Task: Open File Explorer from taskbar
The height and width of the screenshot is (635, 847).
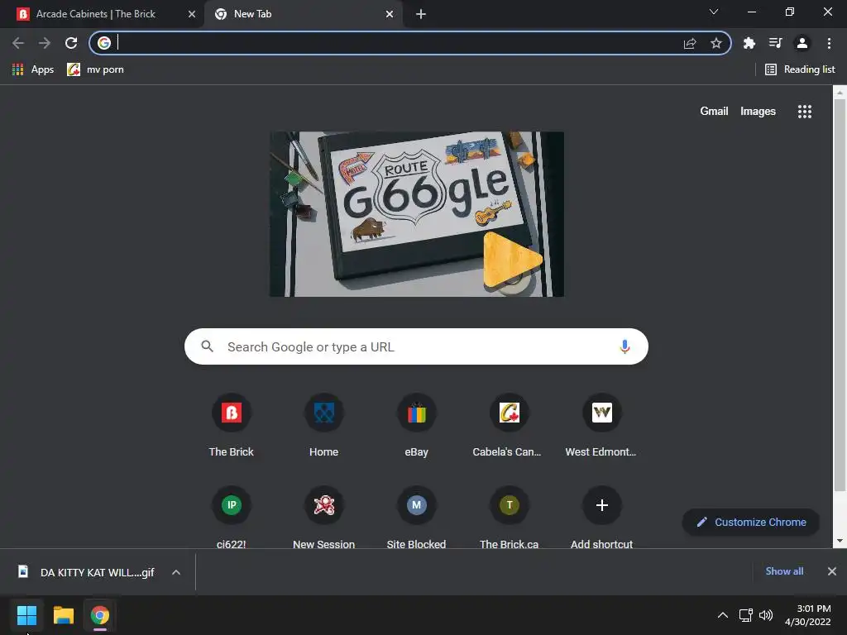Action: (x=63, y=615)
